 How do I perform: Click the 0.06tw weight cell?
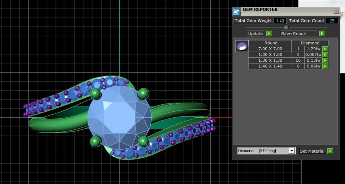coord(313,66)
